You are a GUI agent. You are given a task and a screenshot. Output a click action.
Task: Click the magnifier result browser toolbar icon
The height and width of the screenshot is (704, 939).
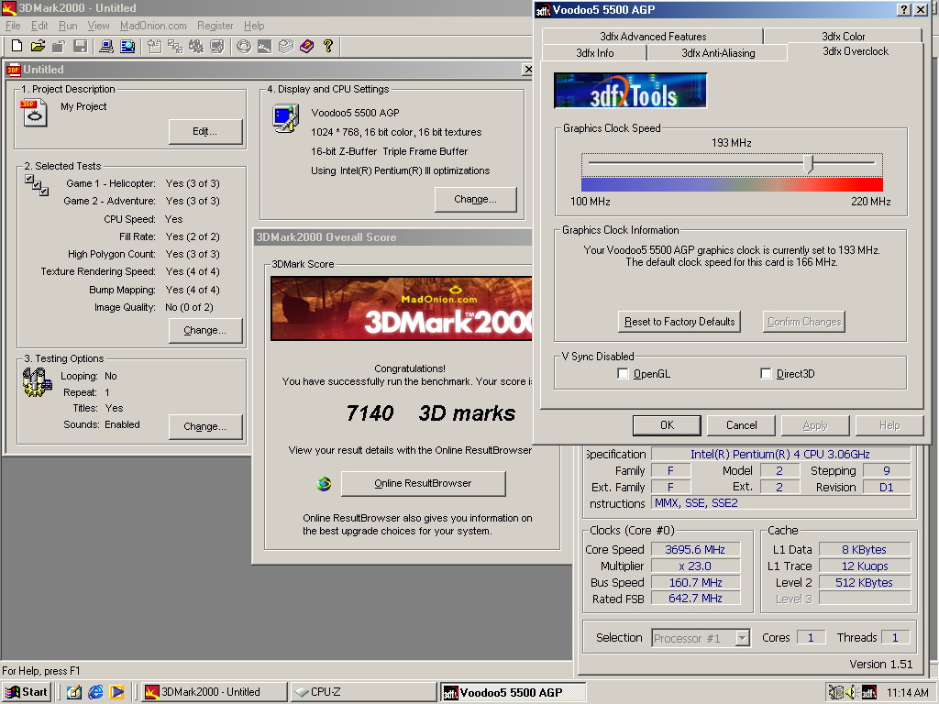click(x=127, y=46)
